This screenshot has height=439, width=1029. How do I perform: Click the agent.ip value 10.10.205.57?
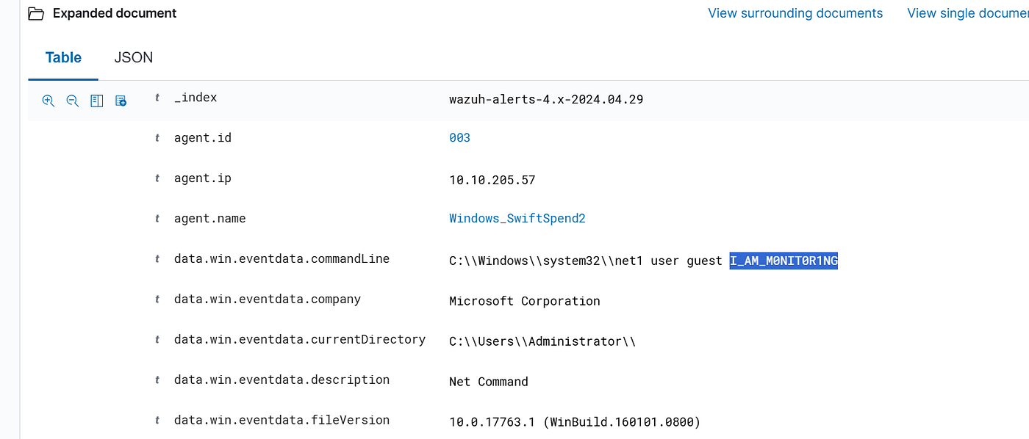(492, 180)
